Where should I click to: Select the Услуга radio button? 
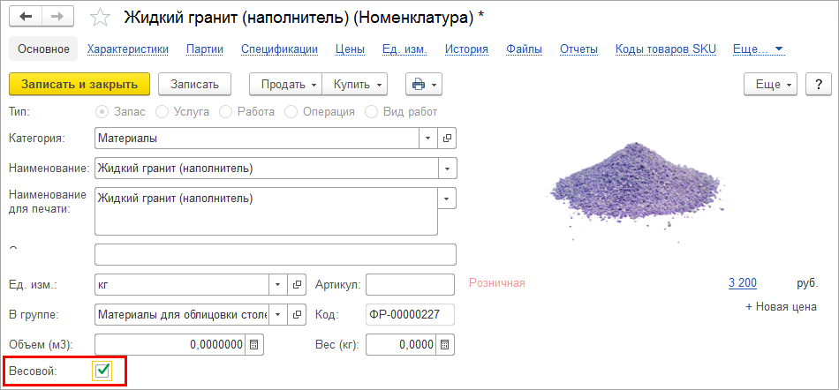162,112
